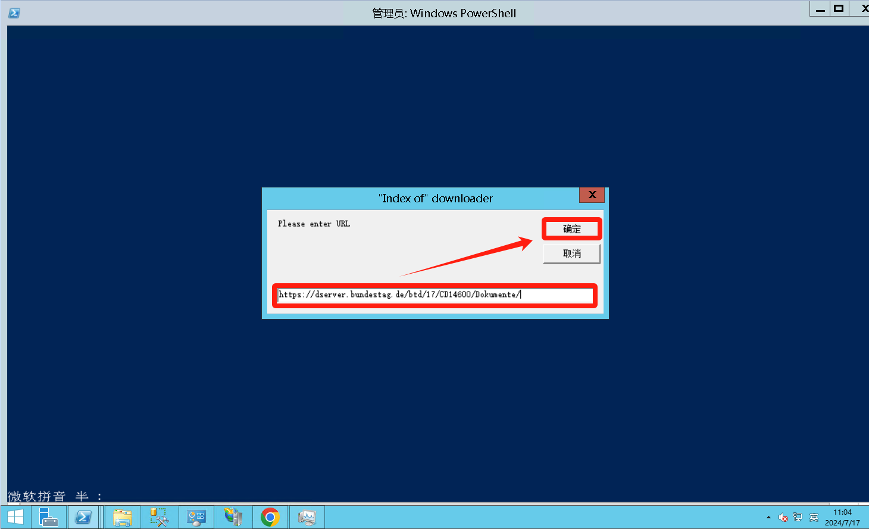Open the Windows Start menu
Screen dimensions: 869x529
click(15, 517)
